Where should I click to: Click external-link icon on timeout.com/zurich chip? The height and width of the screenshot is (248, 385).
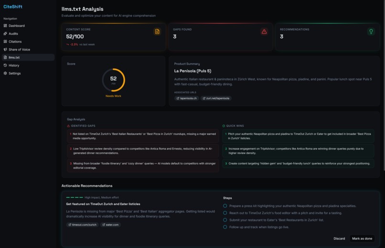pos(70,225)
